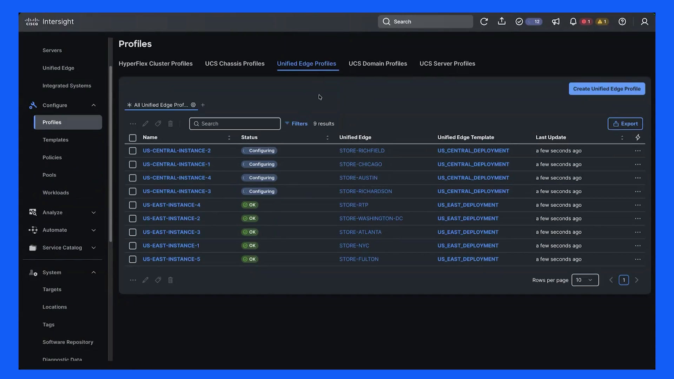The height and width of the screenshot is (379, 674).
Task: Check the box for US-EAST-INSTANCE-4
Action: [x=132, y=205]
